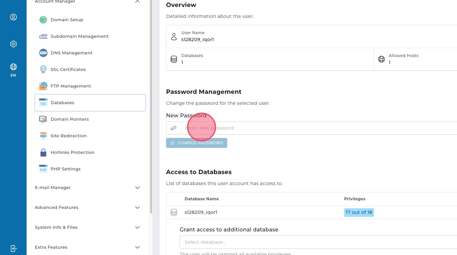457x255 pixels.
Task: Collapse the Account Manager section
Action: click(x=138, y=2)
